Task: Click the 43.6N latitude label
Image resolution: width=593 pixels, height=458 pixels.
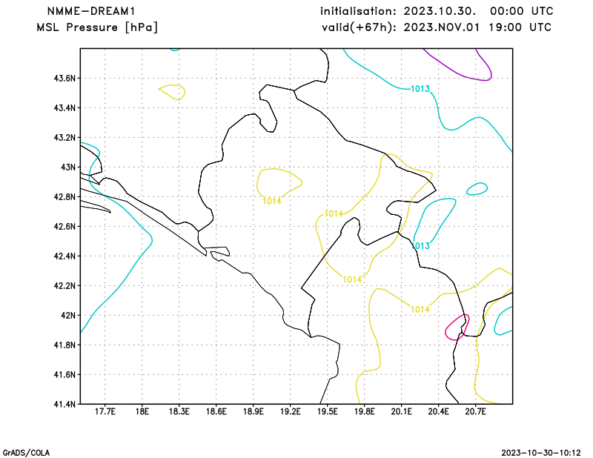Action: click(x=64, y=79)
